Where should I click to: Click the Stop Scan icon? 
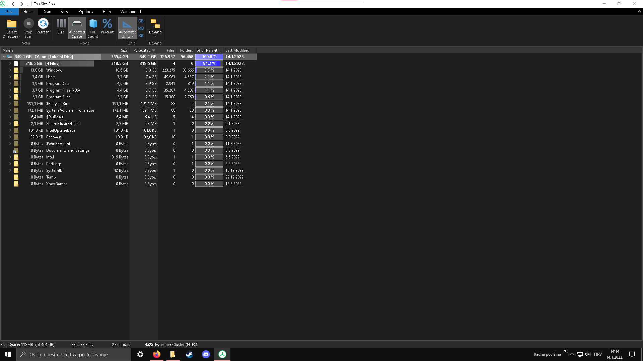click(28, 24)
